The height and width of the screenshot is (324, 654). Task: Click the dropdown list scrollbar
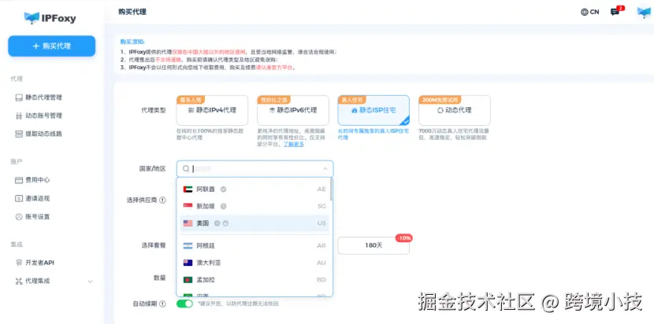click(x=331, y=190)
